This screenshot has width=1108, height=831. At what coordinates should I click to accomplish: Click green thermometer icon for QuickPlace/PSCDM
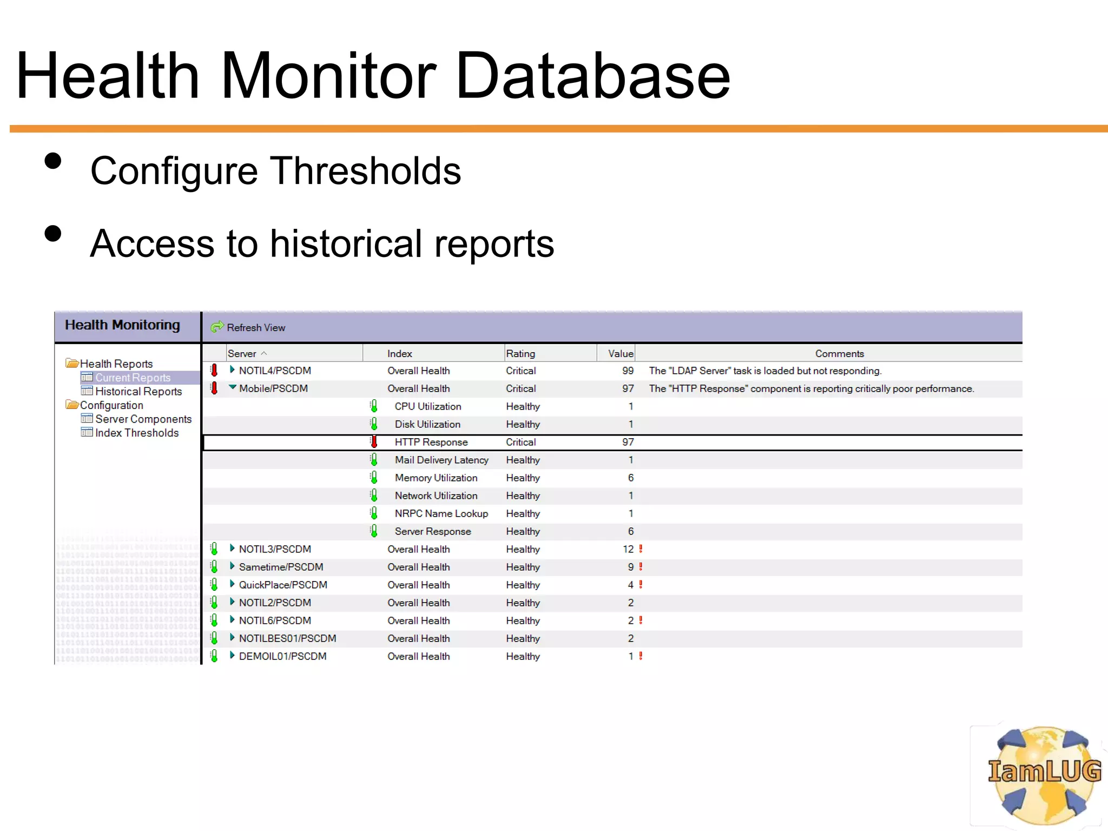pyautogui.click(x=214, y=584)
